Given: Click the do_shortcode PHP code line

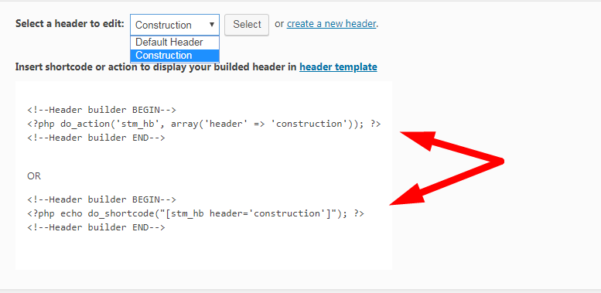Looking at the screenshot, I should (196, 213).
